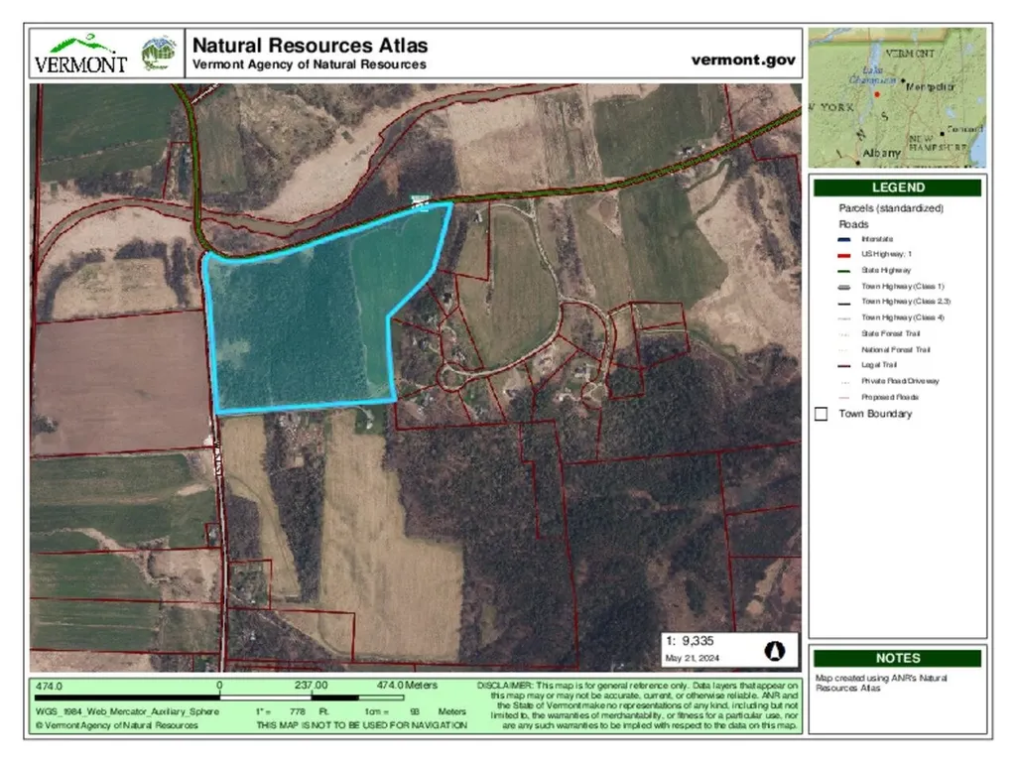Click the red US Highway legend symbol
The width and height of the screenshot is (1016, 762).
click(x=845, y=255)
